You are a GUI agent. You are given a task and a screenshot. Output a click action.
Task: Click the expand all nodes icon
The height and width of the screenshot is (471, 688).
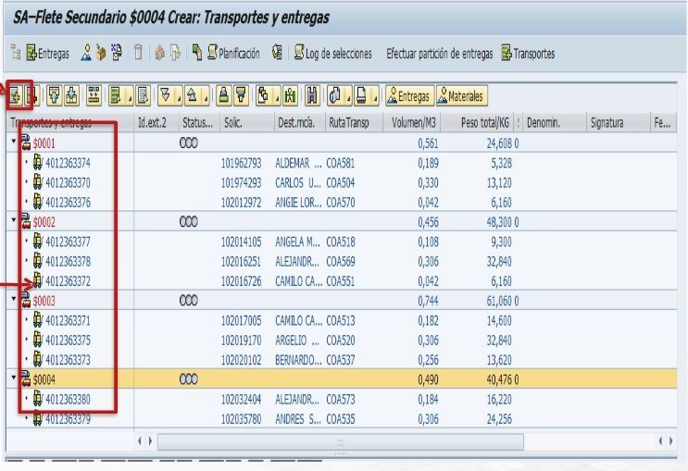tap(16, 95)
